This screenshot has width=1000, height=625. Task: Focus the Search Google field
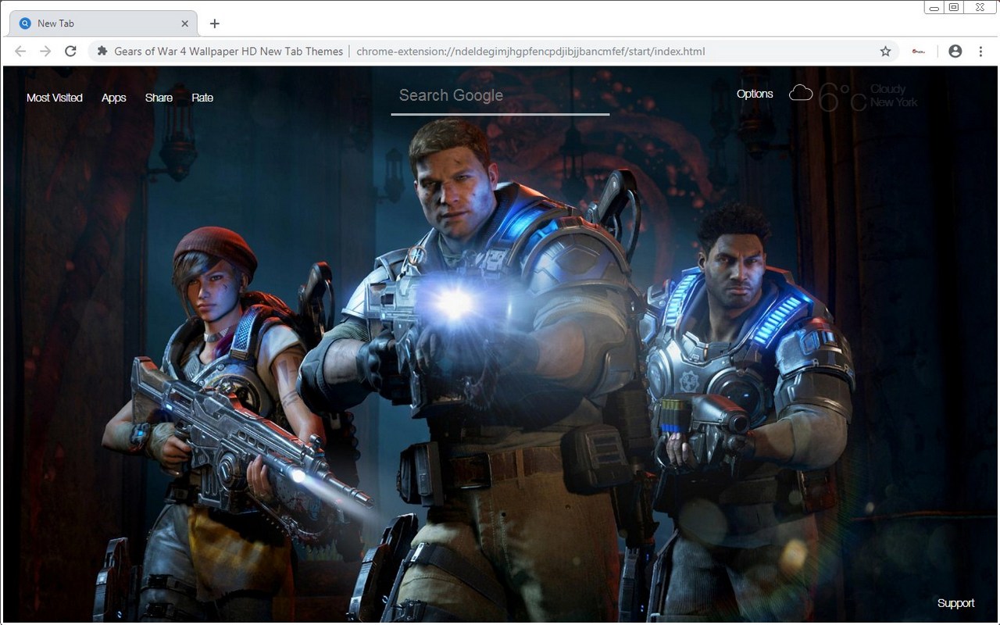click(x=500, y=96)
